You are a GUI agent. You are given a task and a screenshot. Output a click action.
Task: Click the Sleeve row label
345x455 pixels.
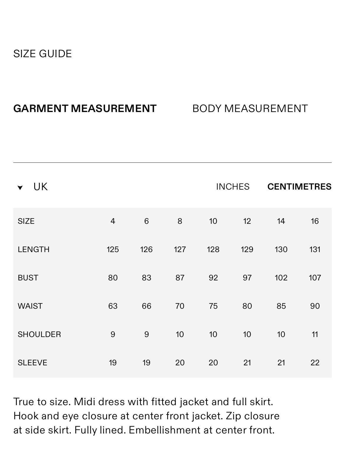tap(32, 363)
